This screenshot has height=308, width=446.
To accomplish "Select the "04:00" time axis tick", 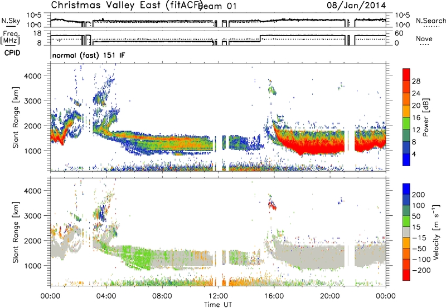I will click(x=106, y=296).
